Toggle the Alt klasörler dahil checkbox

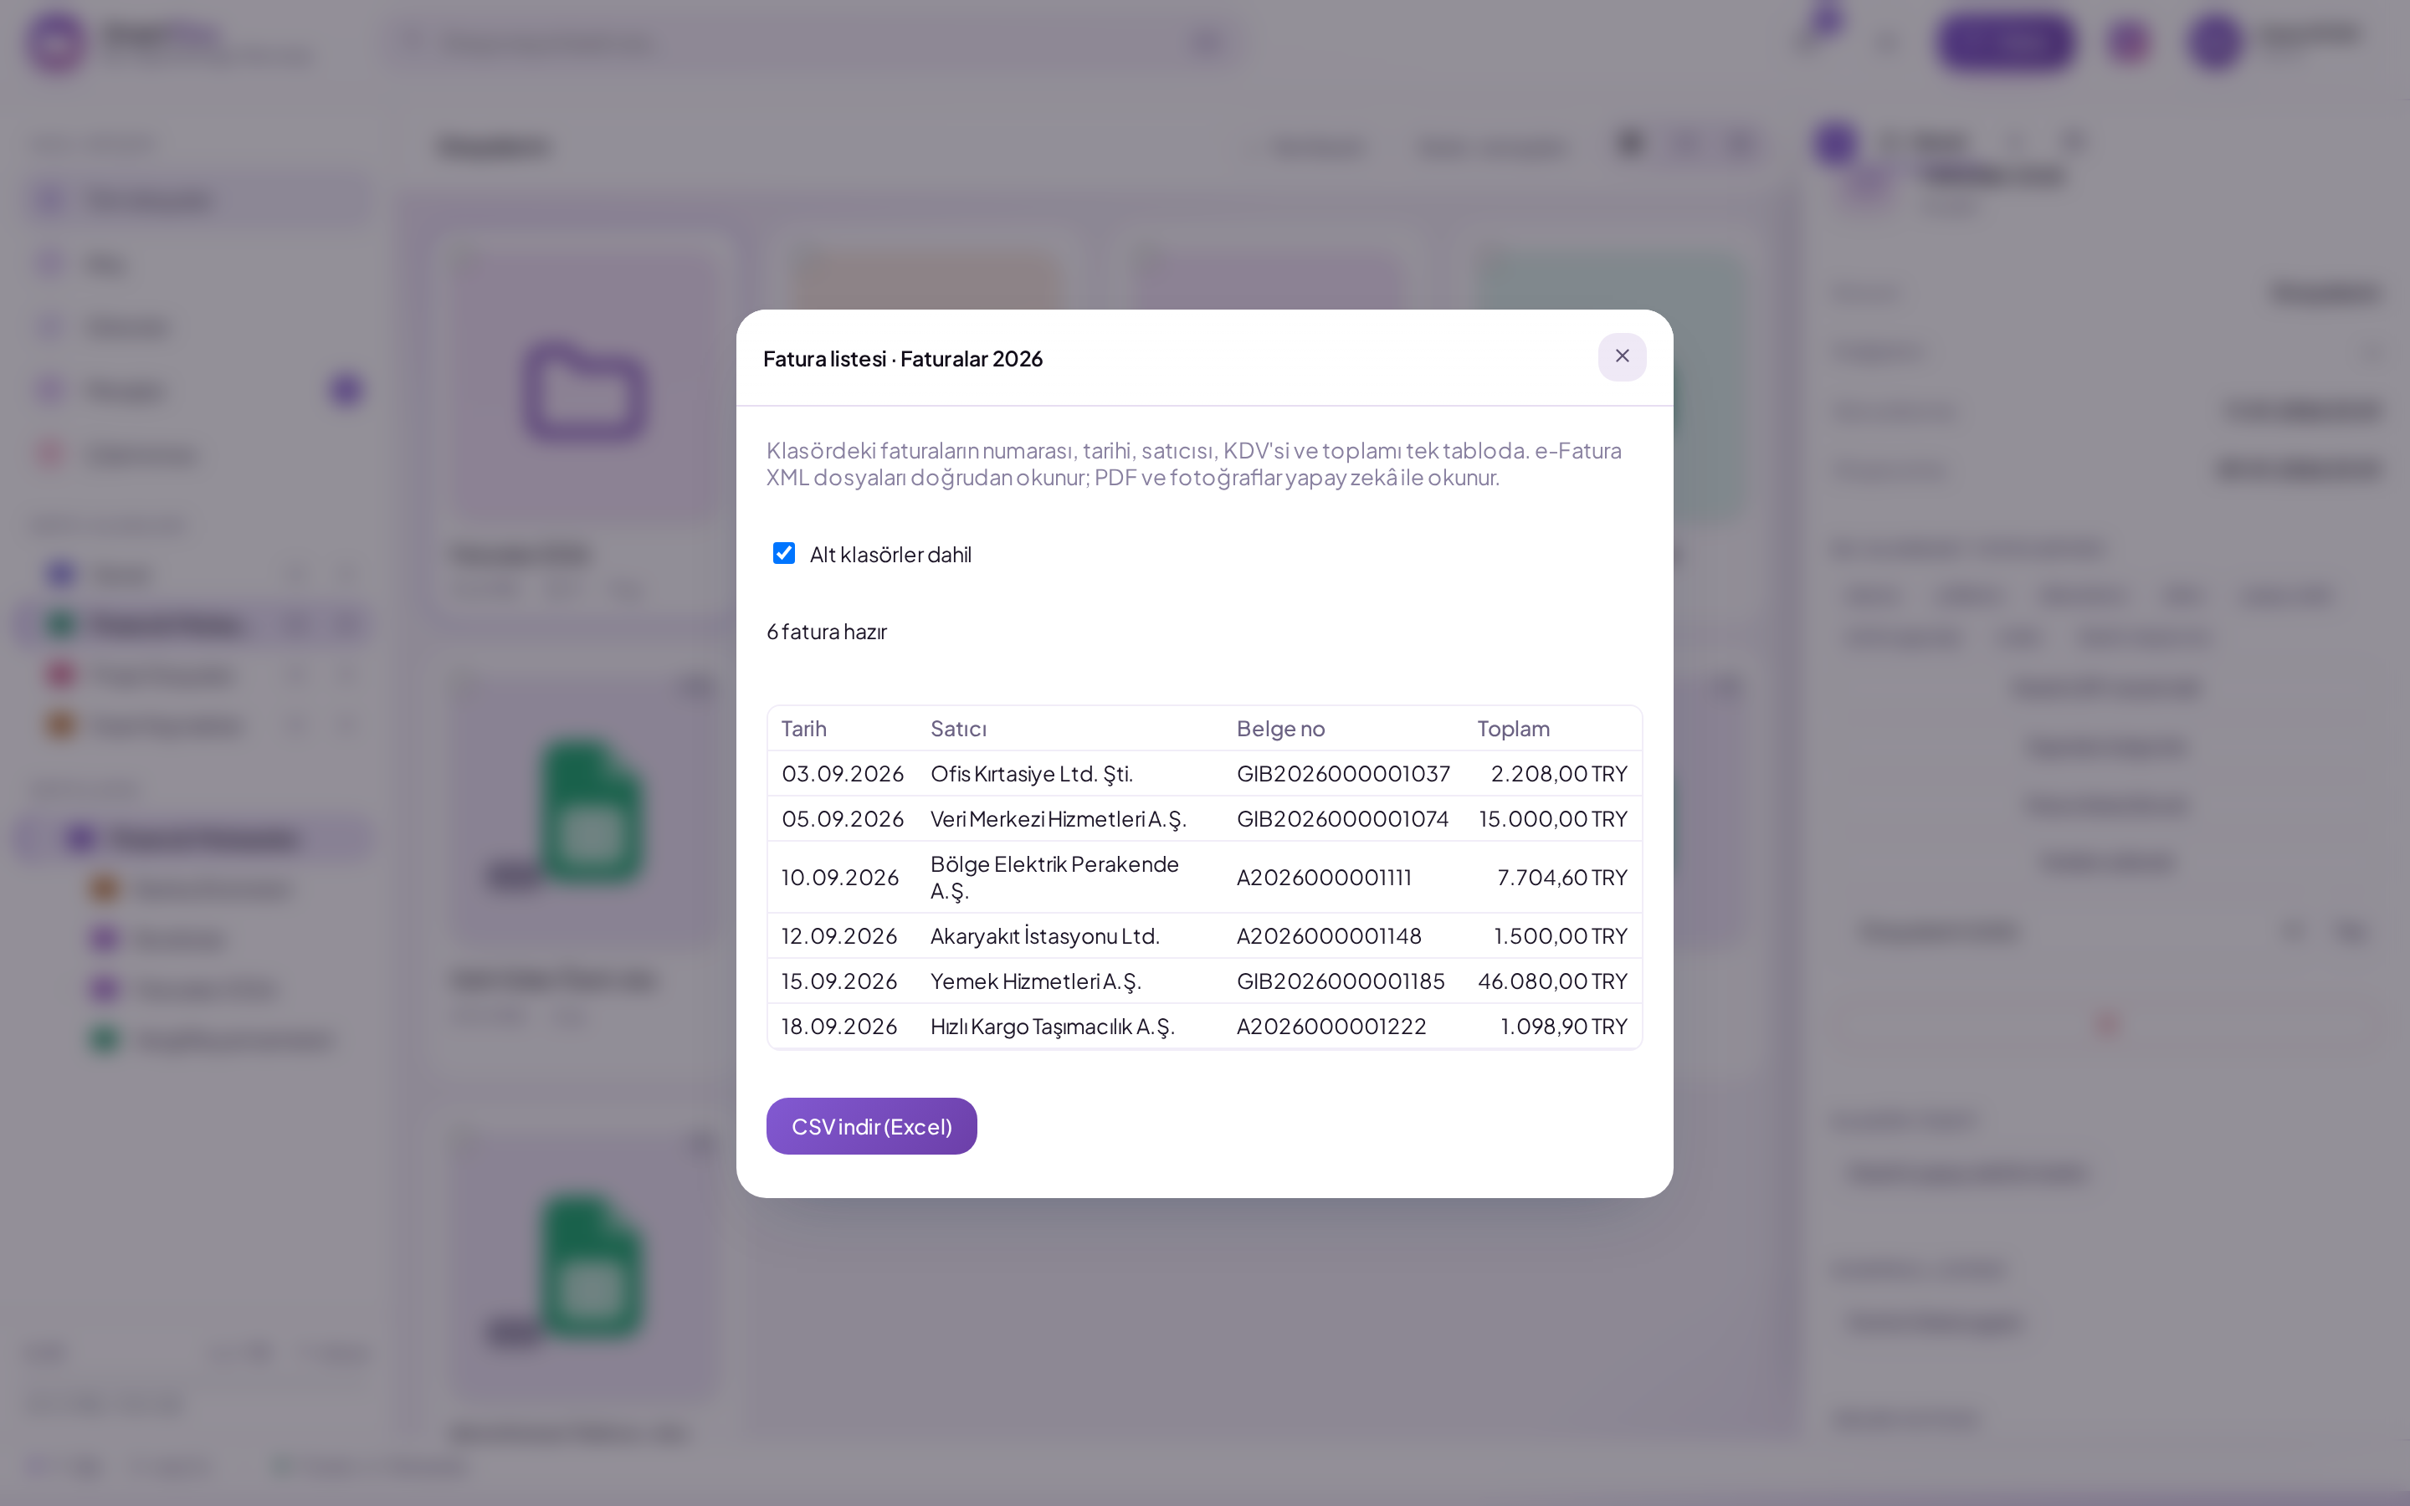[784, 553]
